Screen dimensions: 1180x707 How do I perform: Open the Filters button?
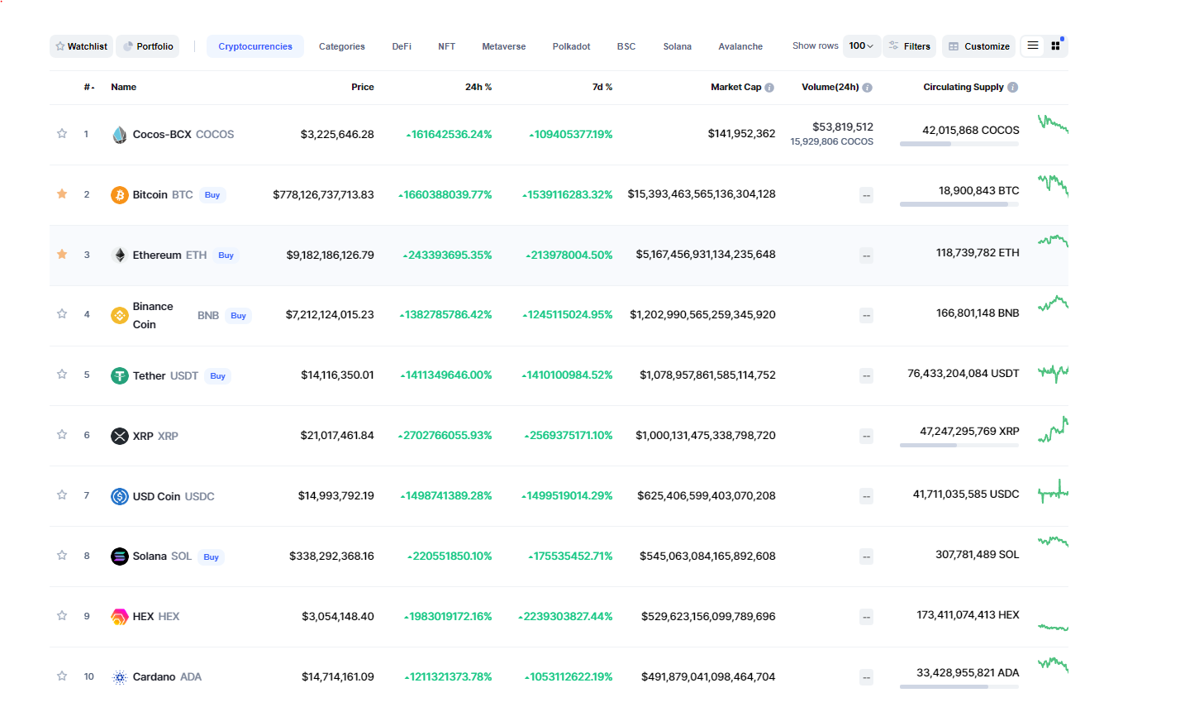coord(910,46)
